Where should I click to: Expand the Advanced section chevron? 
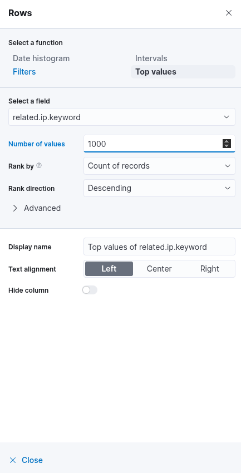coord(15,208)
